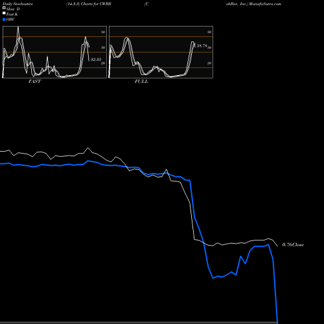Click the 80 axis label in FAST chart
324x324 pixels.
tap(103, 32)
